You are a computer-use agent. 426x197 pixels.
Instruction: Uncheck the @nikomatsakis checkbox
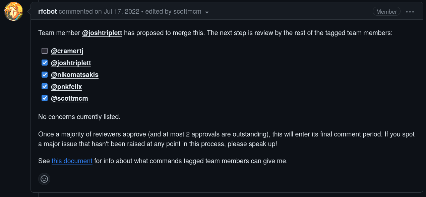point(45,74)
